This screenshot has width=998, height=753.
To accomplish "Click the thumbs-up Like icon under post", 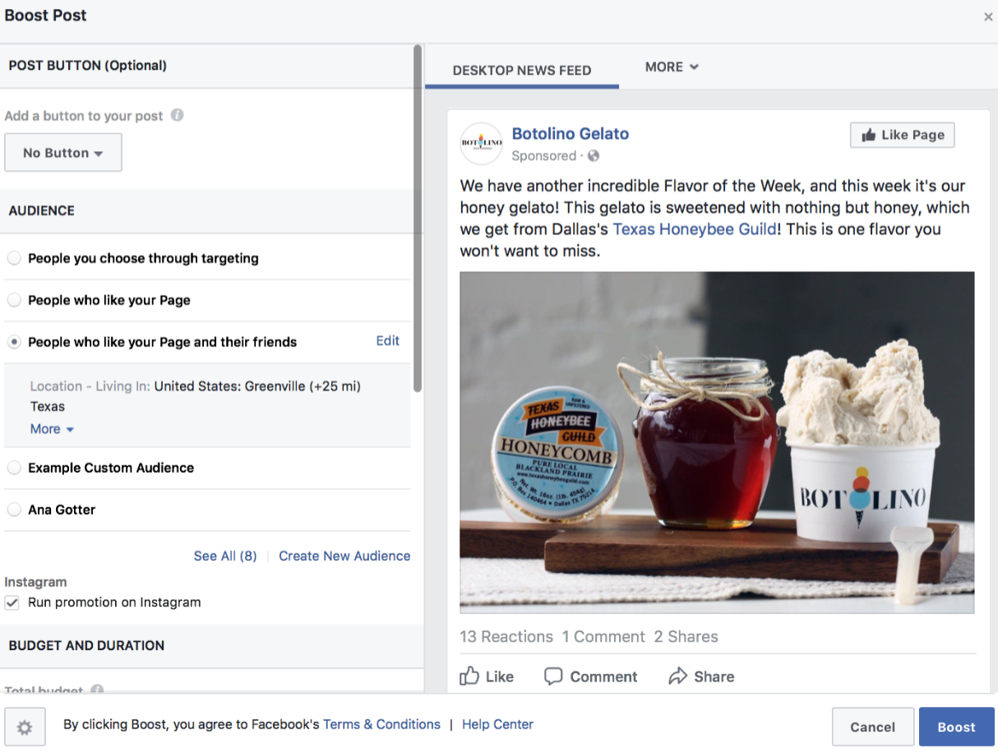I will tap(469, 677).
